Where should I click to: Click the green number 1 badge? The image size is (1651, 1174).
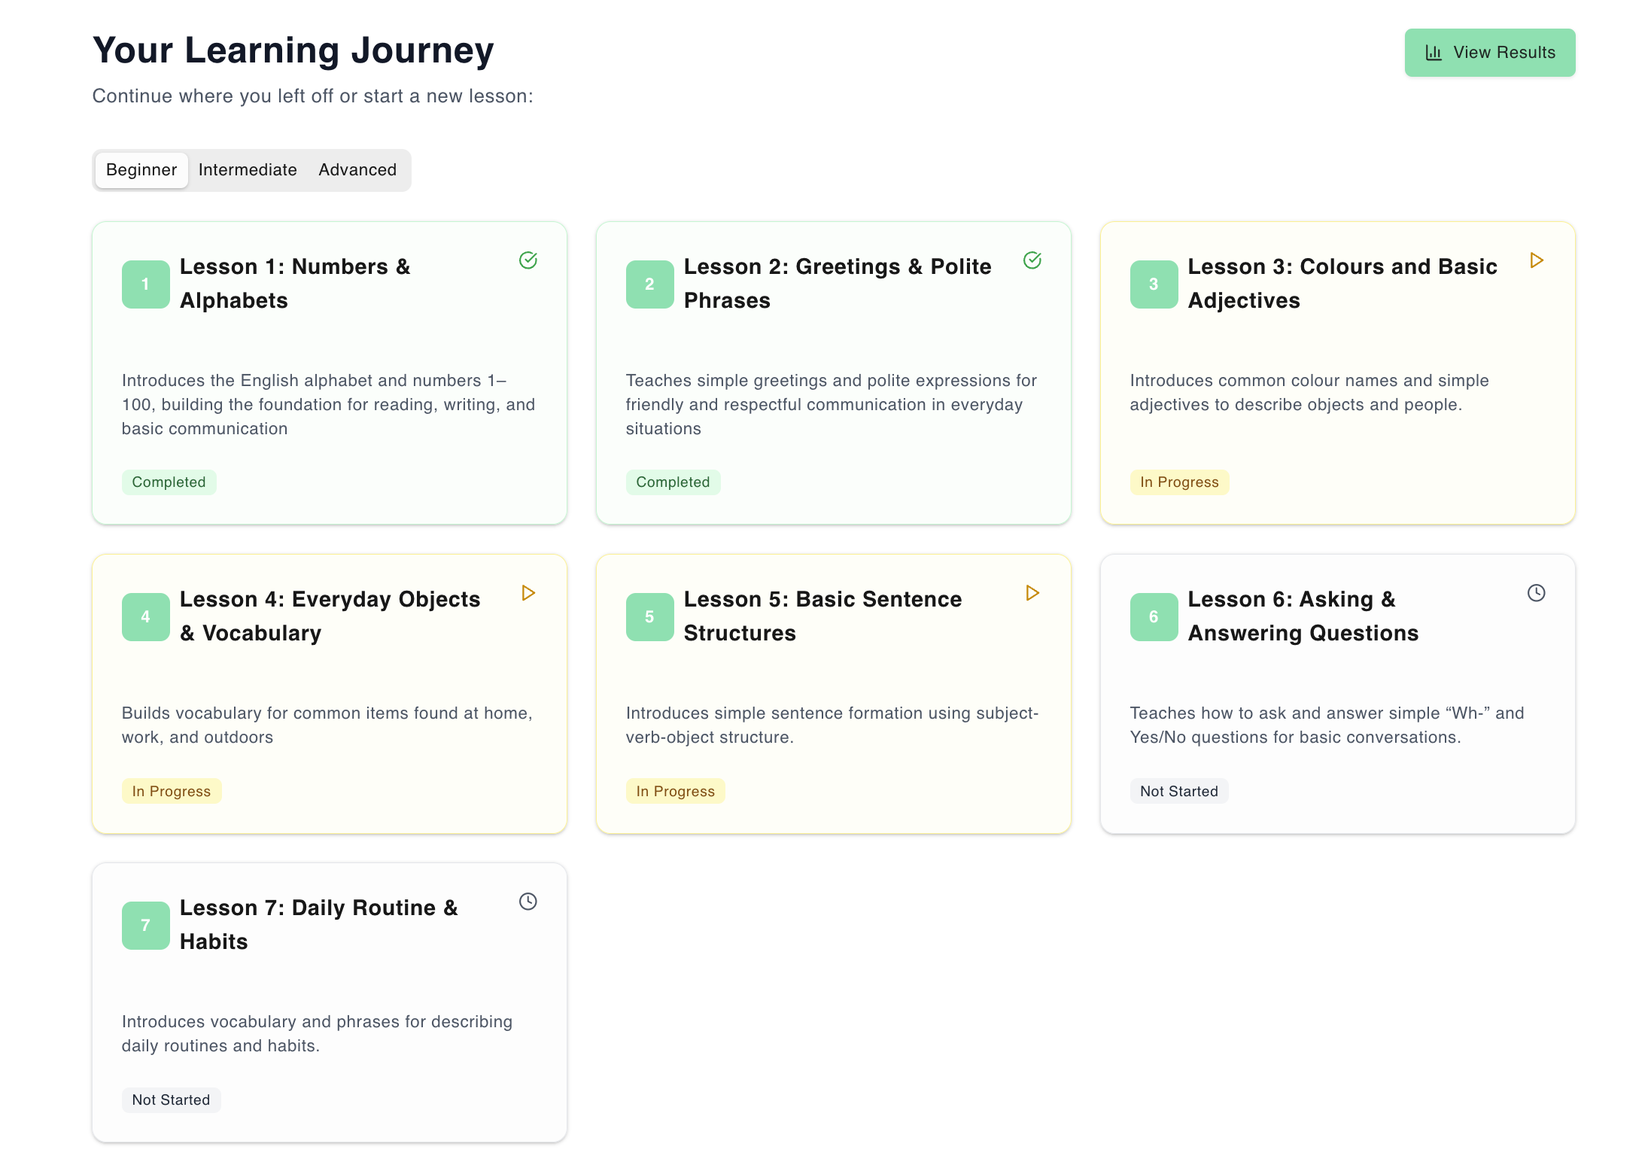[146, 284]
